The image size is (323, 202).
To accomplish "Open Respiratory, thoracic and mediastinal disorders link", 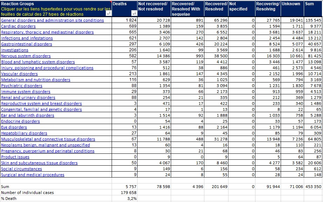I will tap(47, 32).
